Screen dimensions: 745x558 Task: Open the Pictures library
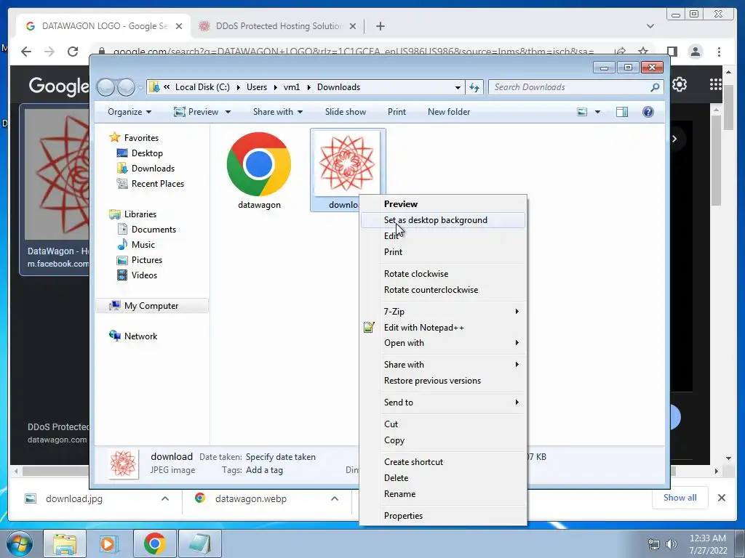[x=147, y=260]
